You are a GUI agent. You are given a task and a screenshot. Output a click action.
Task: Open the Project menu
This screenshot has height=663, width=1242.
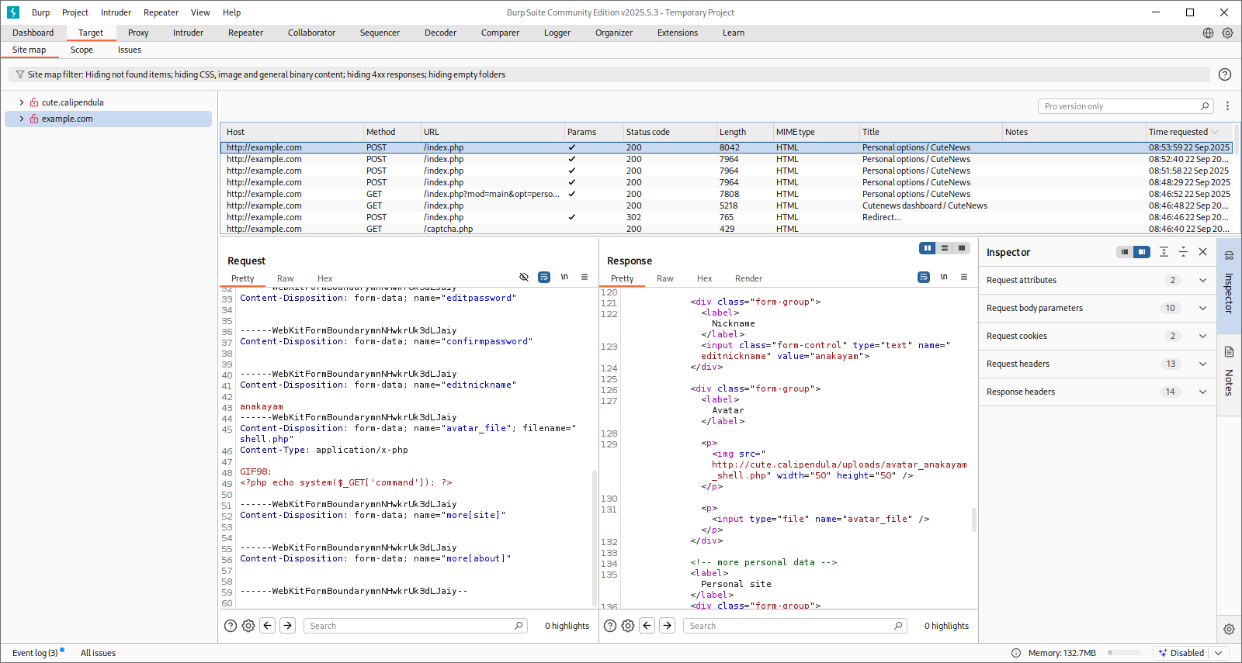(75, 12)
